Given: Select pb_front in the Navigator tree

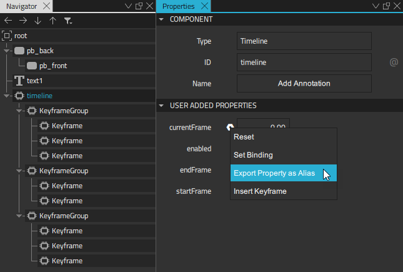Looking at the screenshot, I should point(90,66).
